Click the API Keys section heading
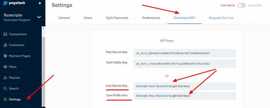 167,41
